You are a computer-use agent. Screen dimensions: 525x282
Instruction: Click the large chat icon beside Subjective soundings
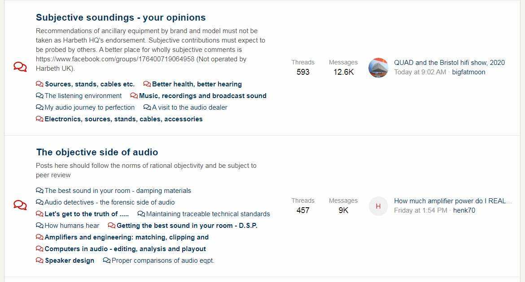pos(20,67)
